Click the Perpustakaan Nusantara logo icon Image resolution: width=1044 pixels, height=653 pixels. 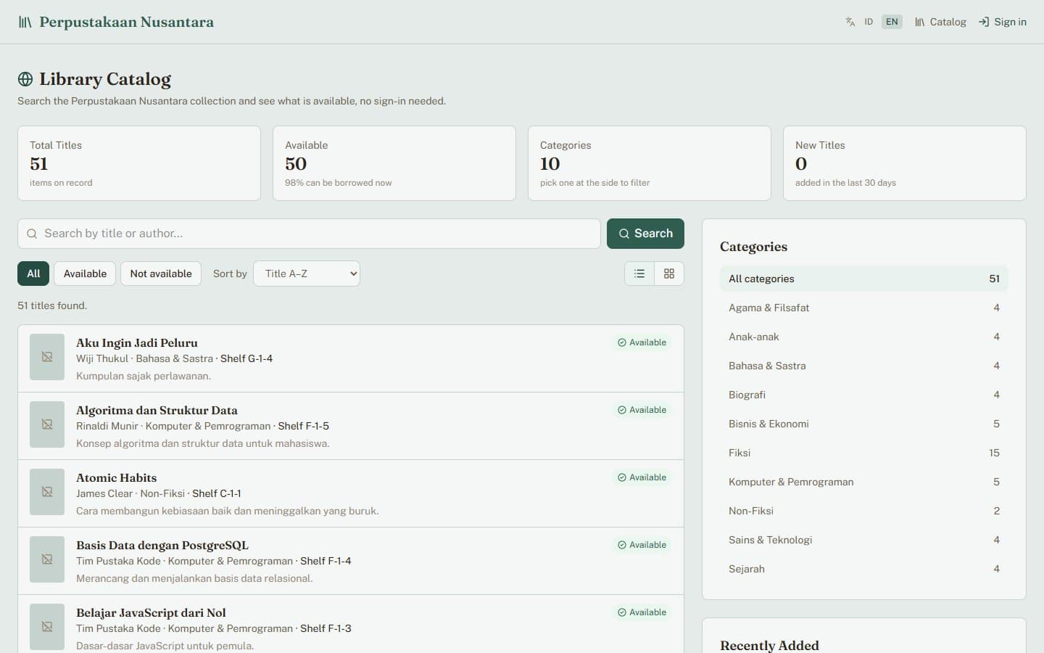point(25,22)
